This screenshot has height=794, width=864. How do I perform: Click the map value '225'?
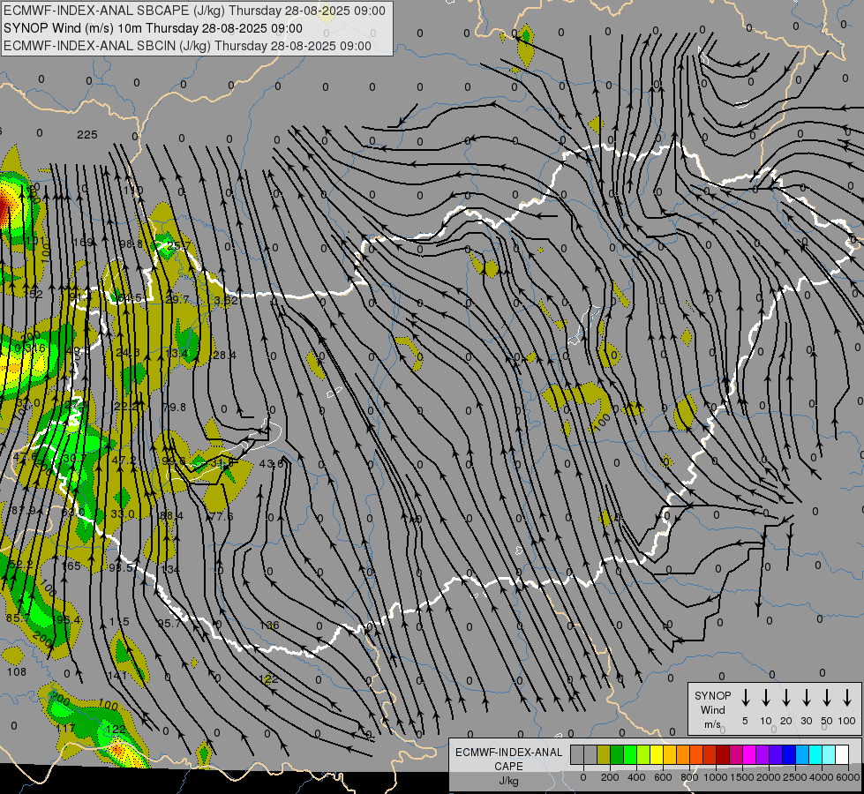pyautogui.click(x=87, y=134)
